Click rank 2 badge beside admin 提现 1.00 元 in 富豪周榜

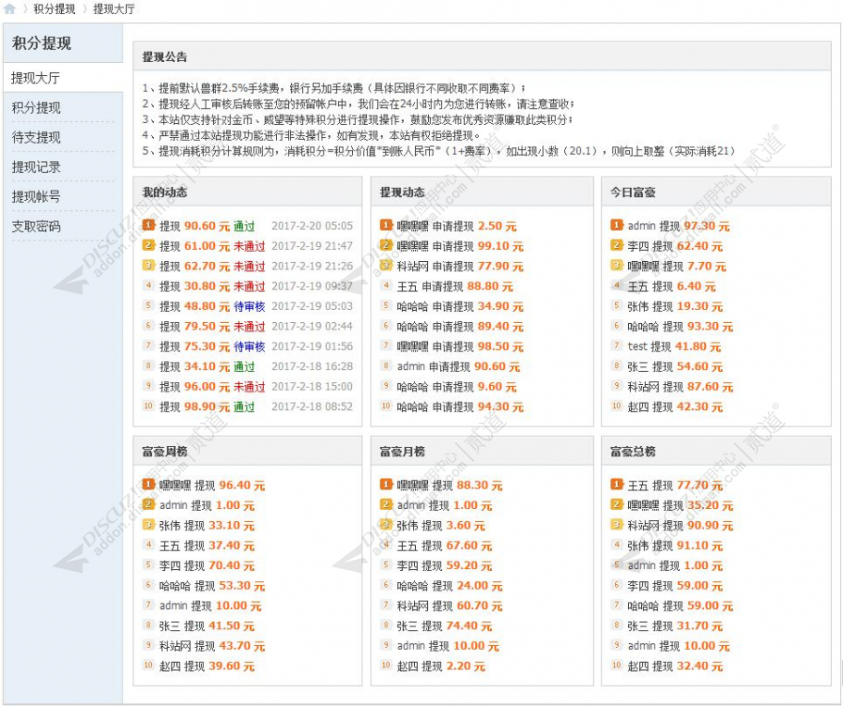[x=148, y=504]
